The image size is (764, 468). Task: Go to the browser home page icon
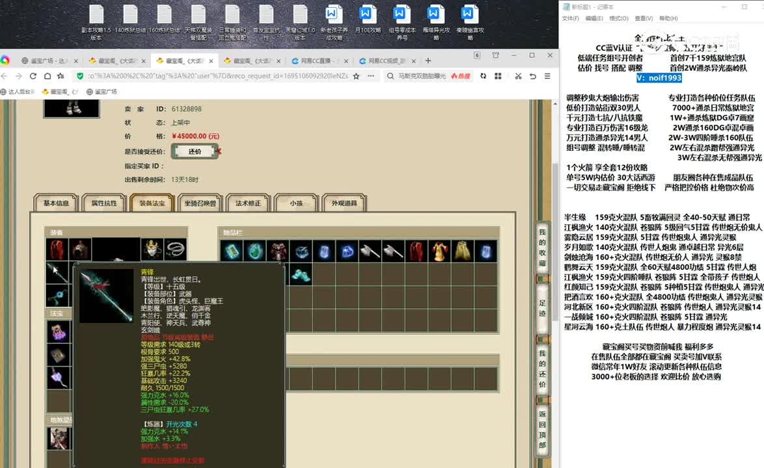[48, 76]
